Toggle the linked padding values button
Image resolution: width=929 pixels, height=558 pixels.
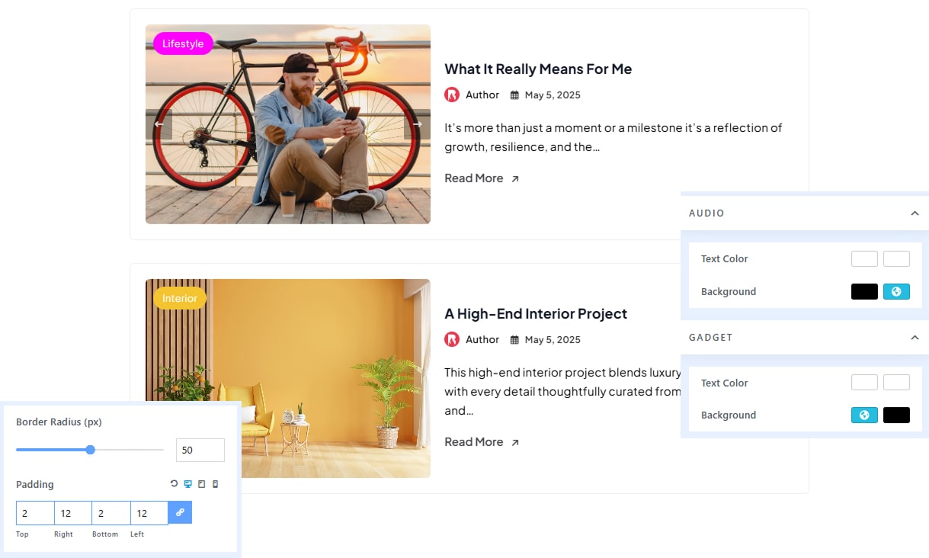(x=180, y=512)
